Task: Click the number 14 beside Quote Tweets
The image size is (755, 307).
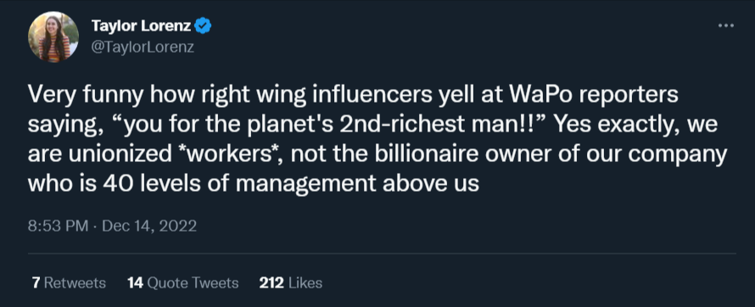Action: (135, 282)
